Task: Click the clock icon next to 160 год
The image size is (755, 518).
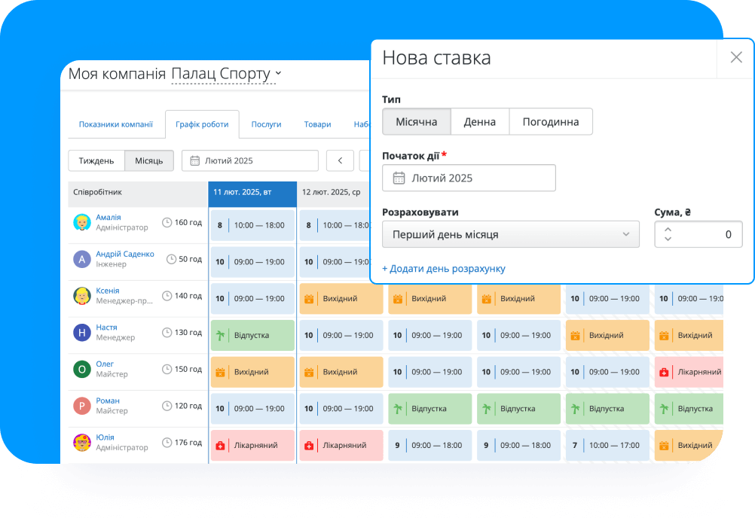Action: (167, 223)
